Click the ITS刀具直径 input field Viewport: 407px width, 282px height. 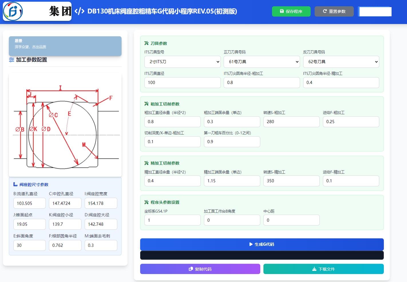point(182,83)
